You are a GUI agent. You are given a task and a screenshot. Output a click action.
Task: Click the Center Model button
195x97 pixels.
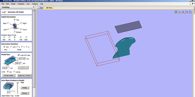click(x=9, y=75)
